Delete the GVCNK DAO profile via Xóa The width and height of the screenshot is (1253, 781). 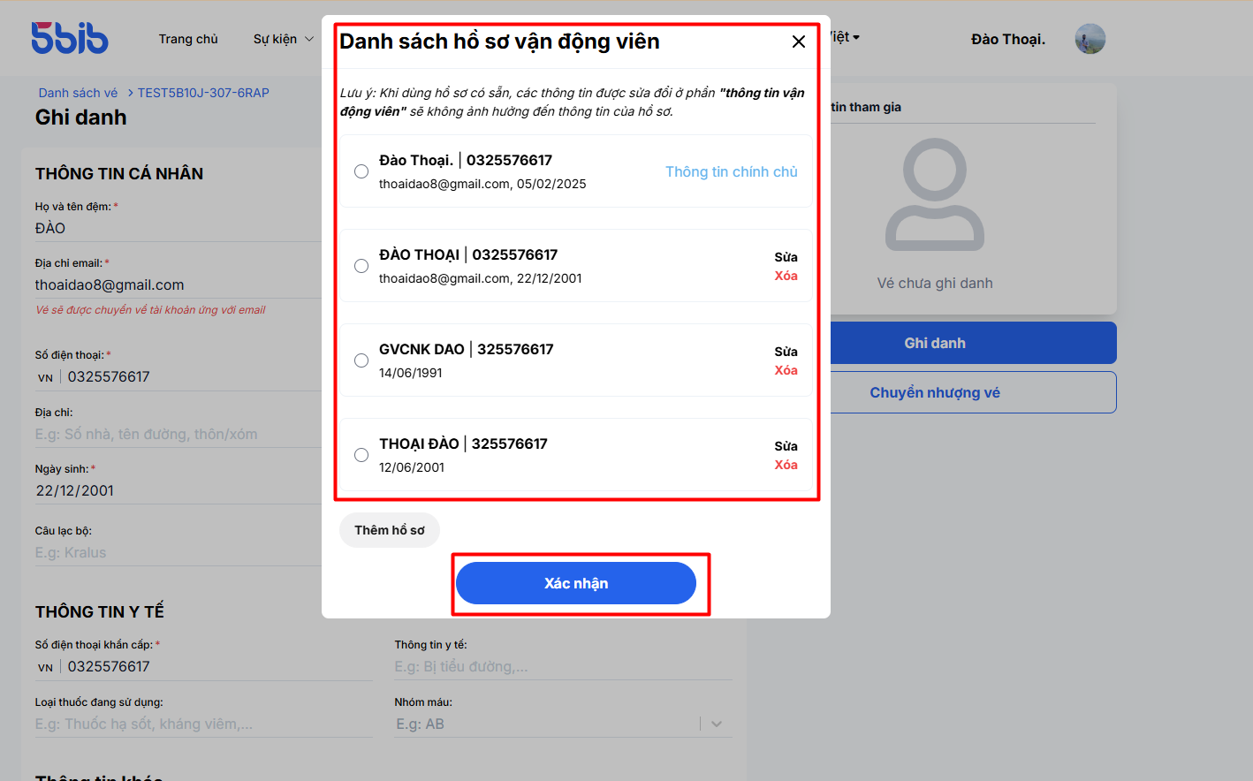tap(786, 370)
